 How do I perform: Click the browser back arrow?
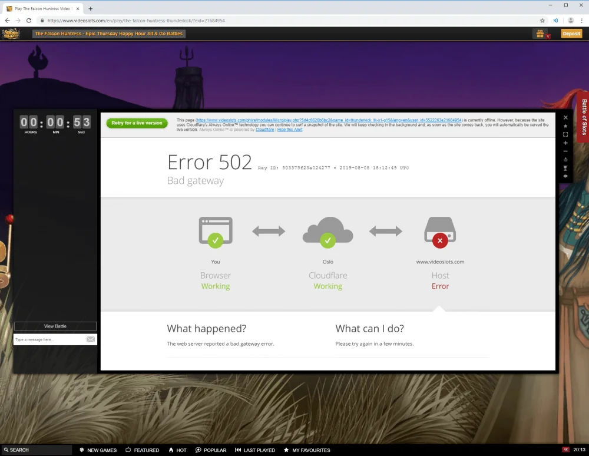coord(8,21)
